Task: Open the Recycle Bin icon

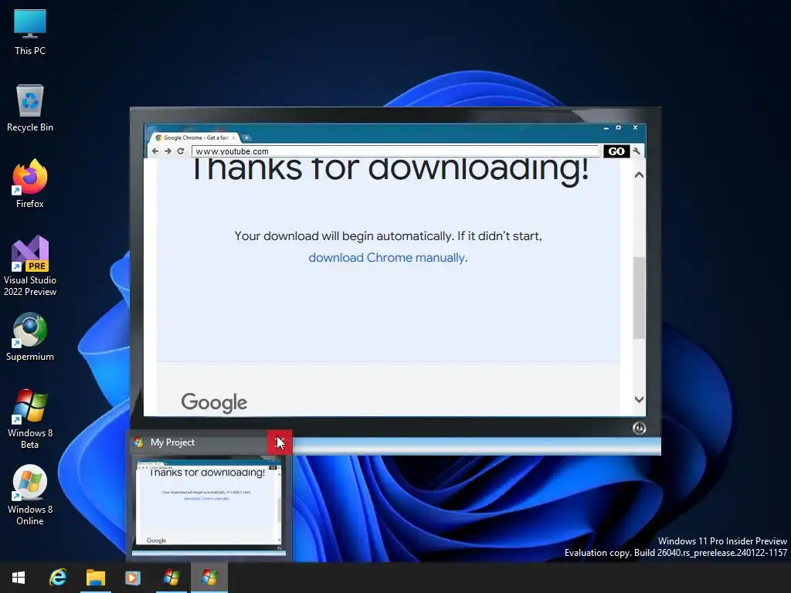Action: 30,108
